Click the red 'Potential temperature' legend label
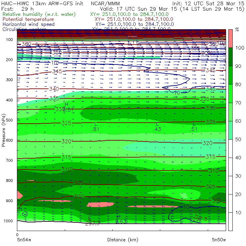 click(28, 19)
